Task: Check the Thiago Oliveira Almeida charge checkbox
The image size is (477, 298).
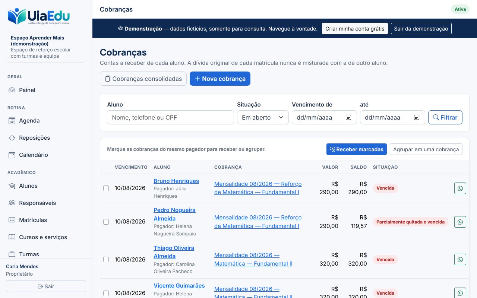Action: (106, 259)
